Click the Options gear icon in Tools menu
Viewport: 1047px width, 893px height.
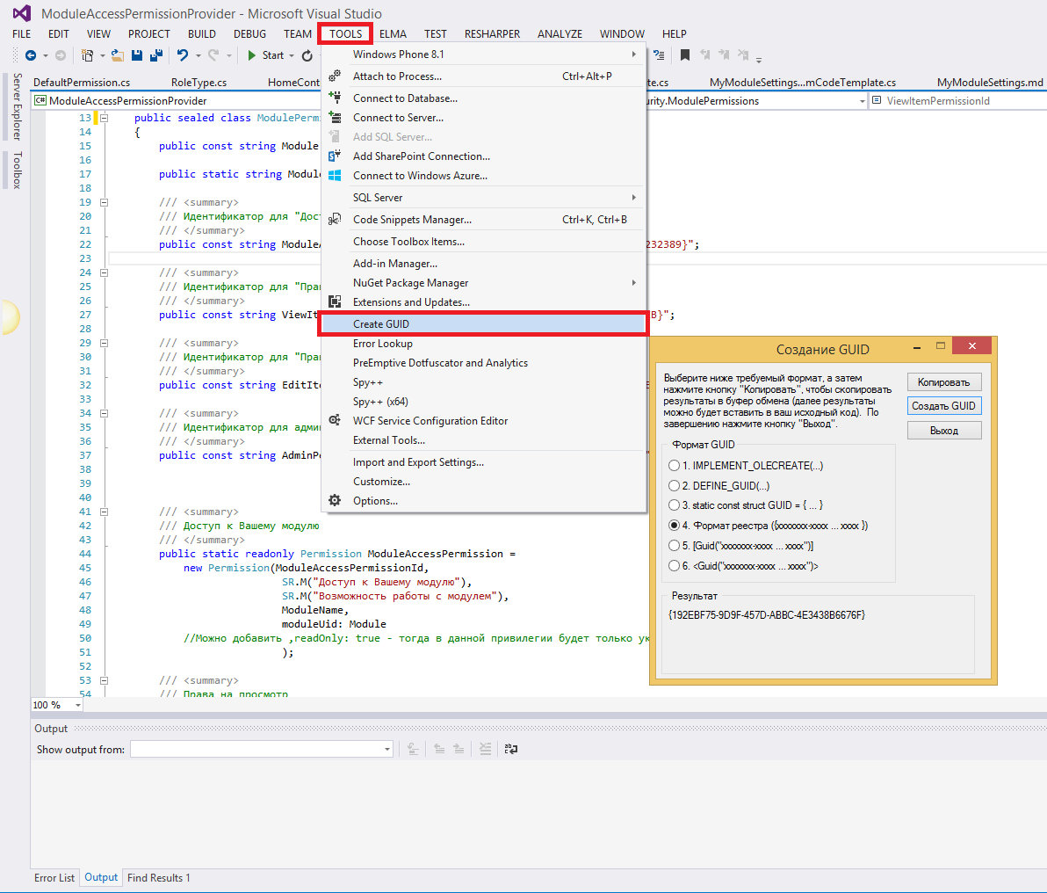pos(334,501)
